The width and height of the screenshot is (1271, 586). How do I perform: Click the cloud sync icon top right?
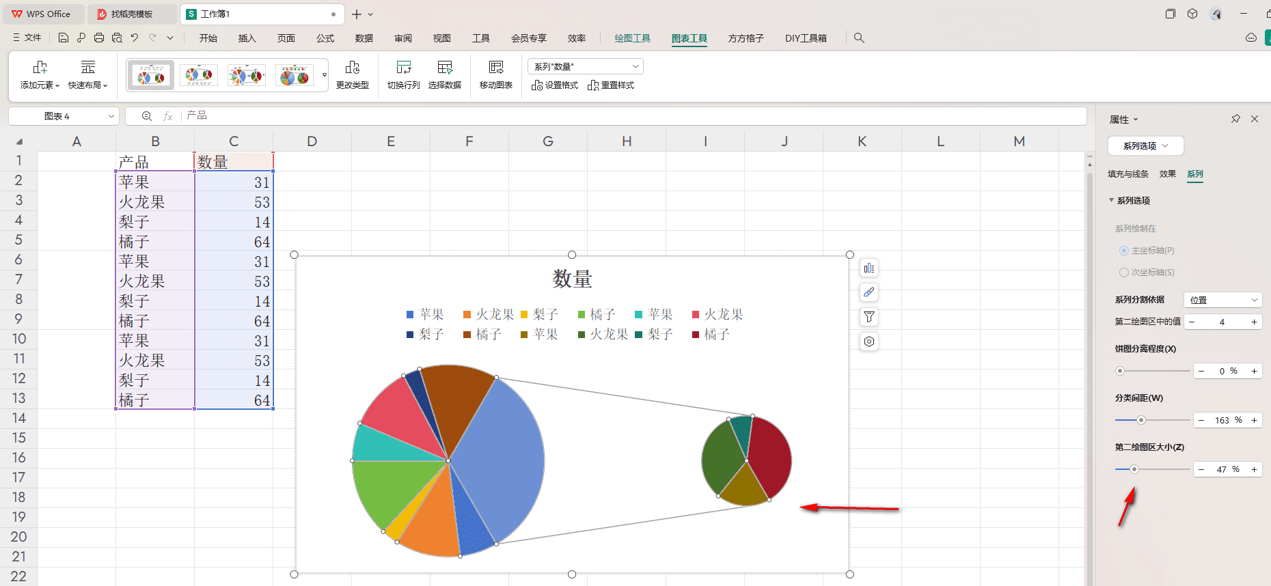point(1251,38)
